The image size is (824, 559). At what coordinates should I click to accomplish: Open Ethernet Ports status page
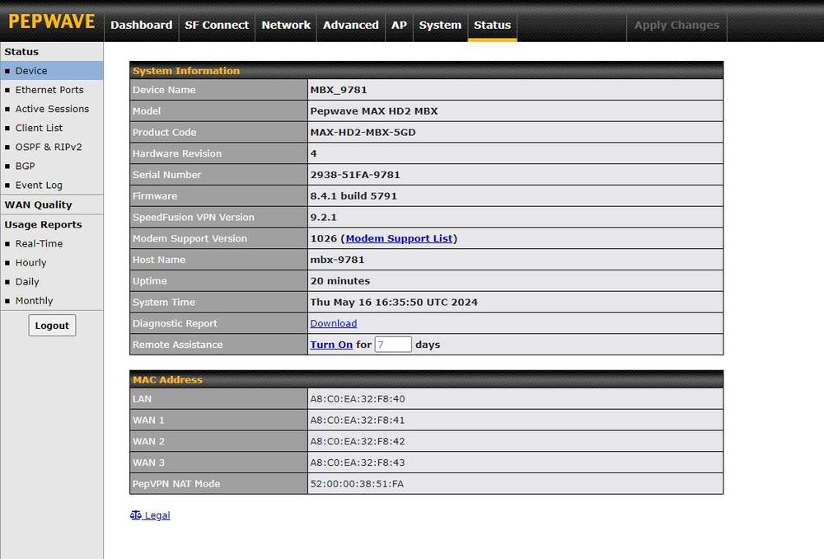(51, 90)
